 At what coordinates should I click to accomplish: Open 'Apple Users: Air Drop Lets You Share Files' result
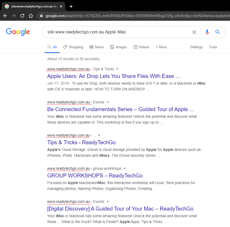tap(113, 76)
